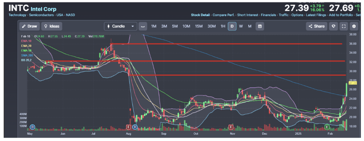The image size is (364, 141).
Task: Open the Draw tools panel
Action: click(x=30, y=26)
